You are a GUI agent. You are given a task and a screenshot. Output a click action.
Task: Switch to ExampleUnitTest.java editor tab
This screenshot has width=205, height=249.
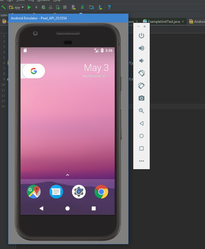tap(164, 21)
